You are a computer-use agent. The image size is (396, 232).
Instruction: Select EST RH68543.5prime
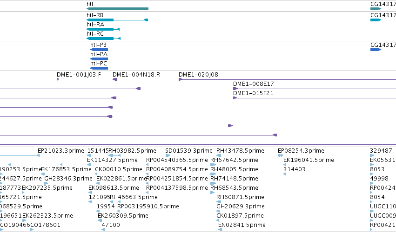click(x=235, y=188)
